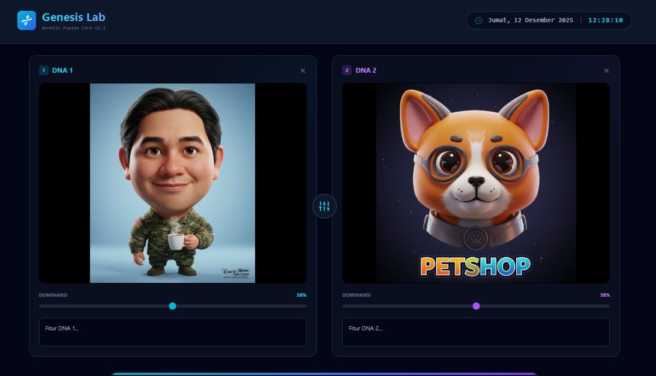
Task: Click the DNA 1 dominance slider handle
Action: click(x=172, y=306)
